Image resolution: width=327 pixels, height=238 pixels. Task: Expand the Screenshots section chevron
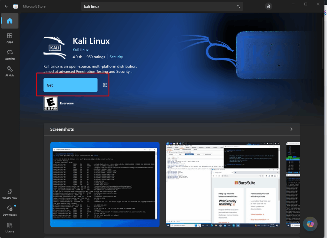point(292,129)
